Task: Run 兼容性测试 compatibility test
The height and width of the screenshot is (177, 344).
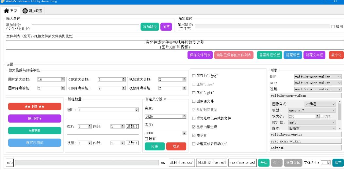Action: point(35,143)
